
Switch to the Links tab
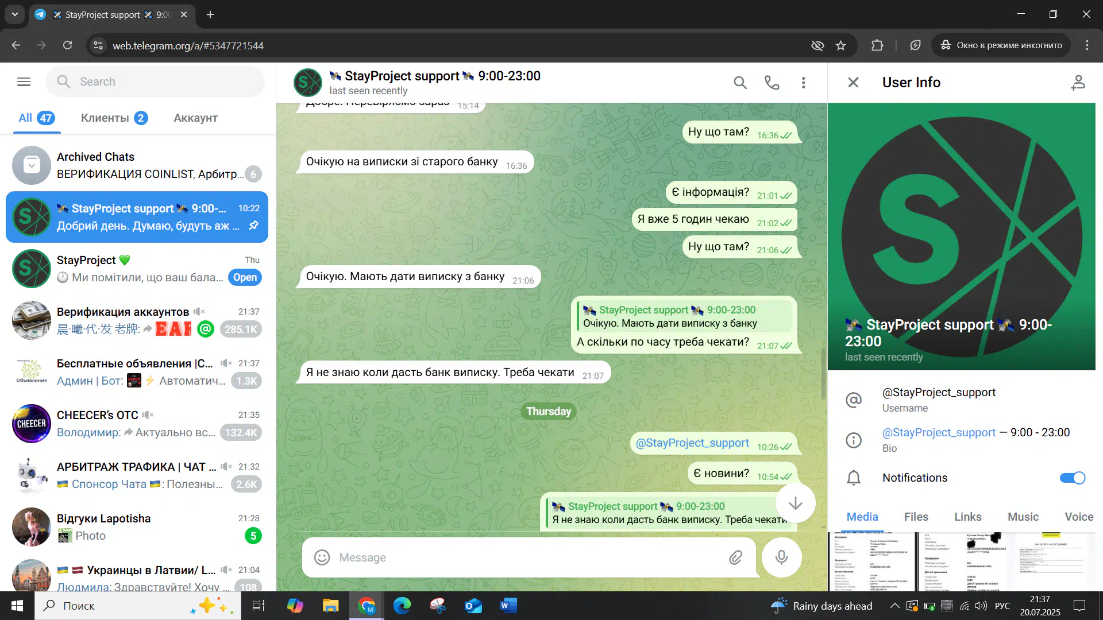click(x=967, y=517)
